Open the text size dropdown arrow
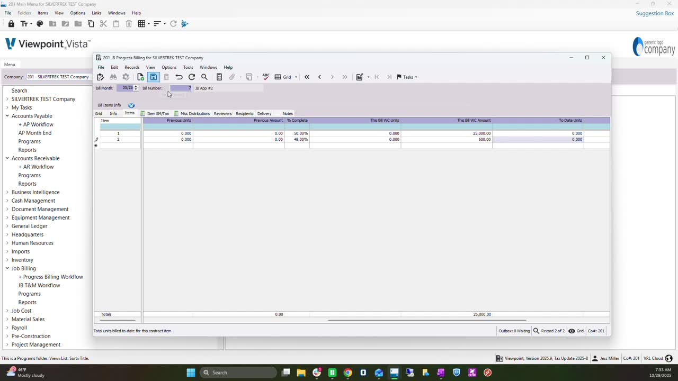 point(31,24)
